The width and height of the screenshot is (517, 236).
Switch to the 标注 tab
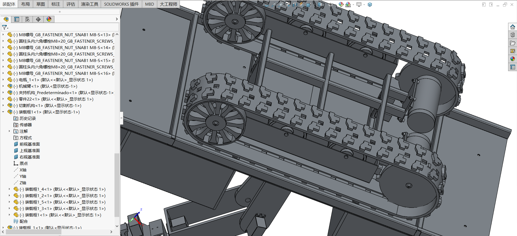(56, 4)
